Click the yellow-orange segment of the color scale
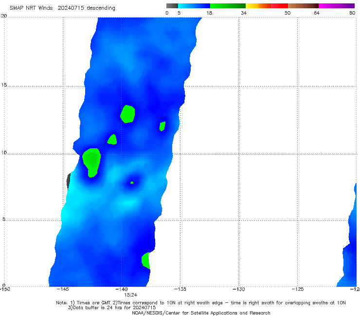 click(x=258, y=6)
